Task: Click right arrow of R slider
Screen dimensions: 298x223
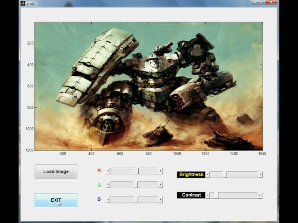Action: (161, 171)
